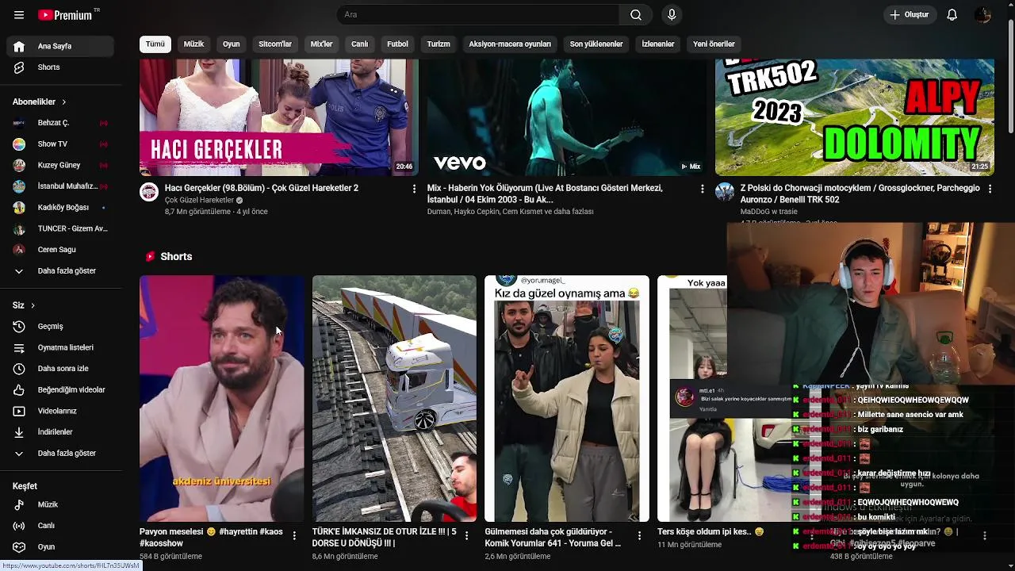Image resolution: width=1015 pixels, height=571 pixels.
Task: Open Kuzey Güney channel subscription
Action: [60, 165]
